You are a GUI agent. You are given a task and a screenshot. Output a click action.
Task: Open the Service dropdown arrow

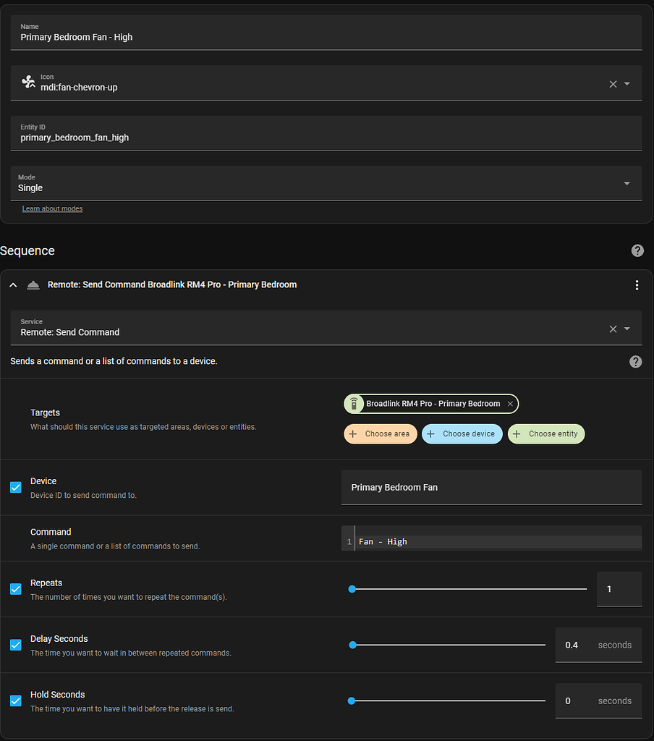click(627, 329)
